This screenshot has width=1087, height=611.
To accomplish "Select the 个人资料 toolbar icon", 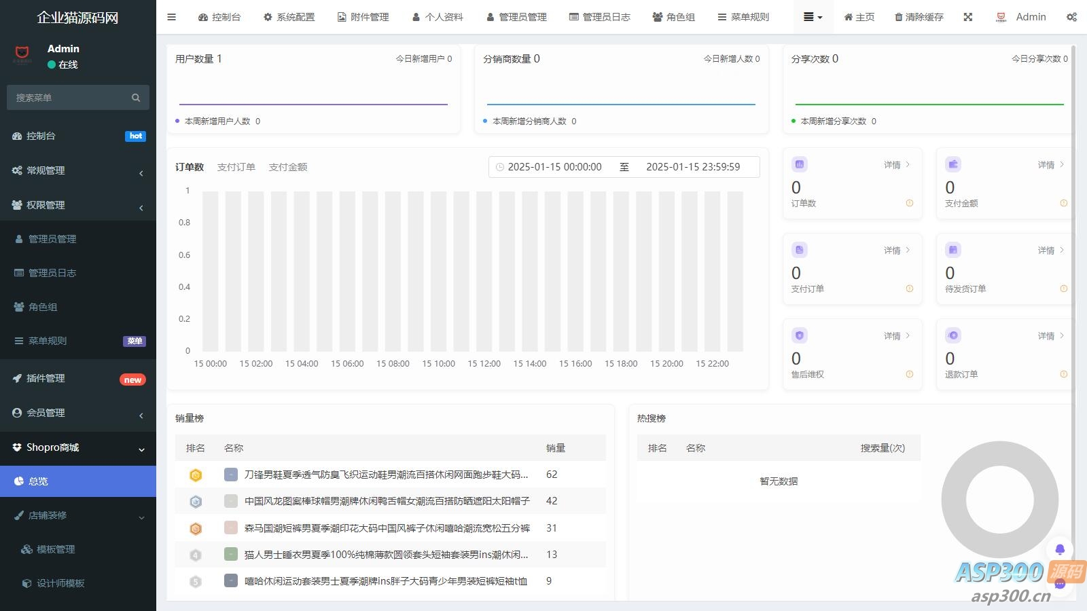I will [416, 17].
